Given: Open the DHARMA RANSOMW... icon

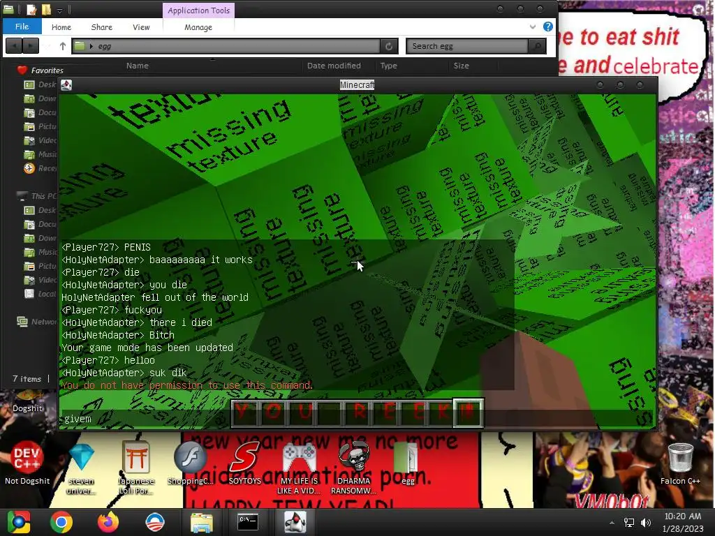Looking at the screenshot, I should (353, 468).
